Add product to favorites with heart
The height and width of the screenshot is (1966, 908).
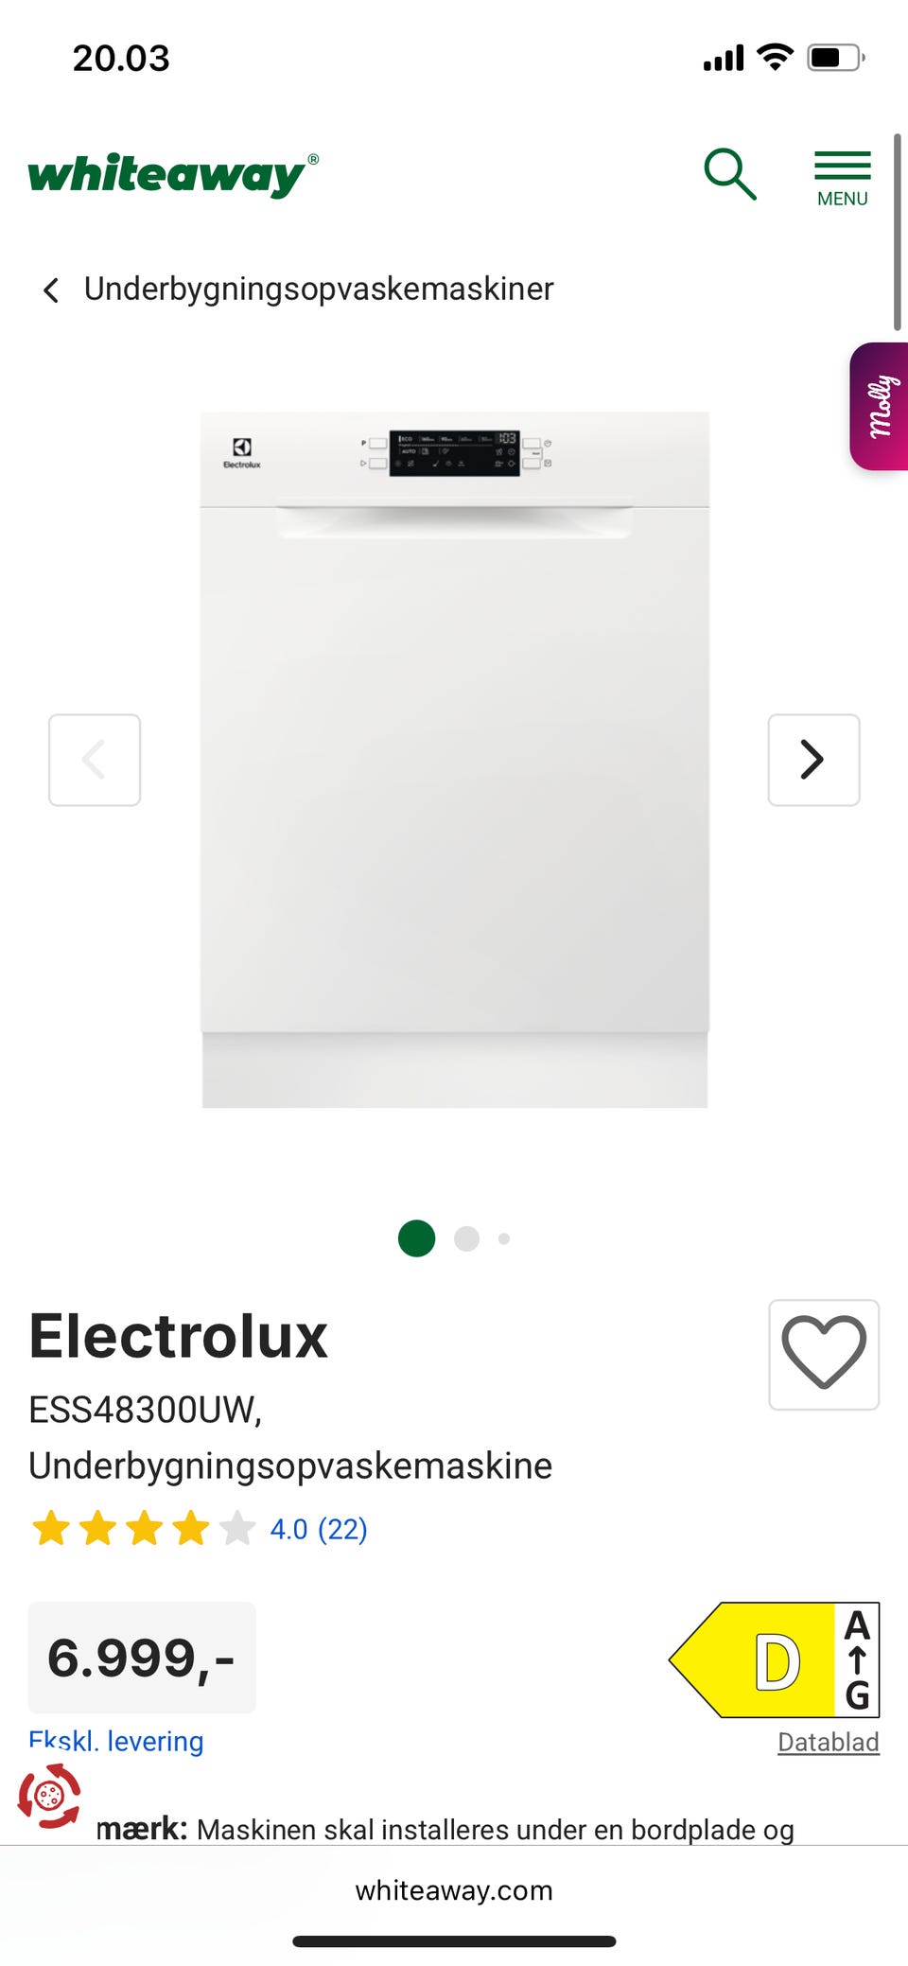tap(824, 1355)
